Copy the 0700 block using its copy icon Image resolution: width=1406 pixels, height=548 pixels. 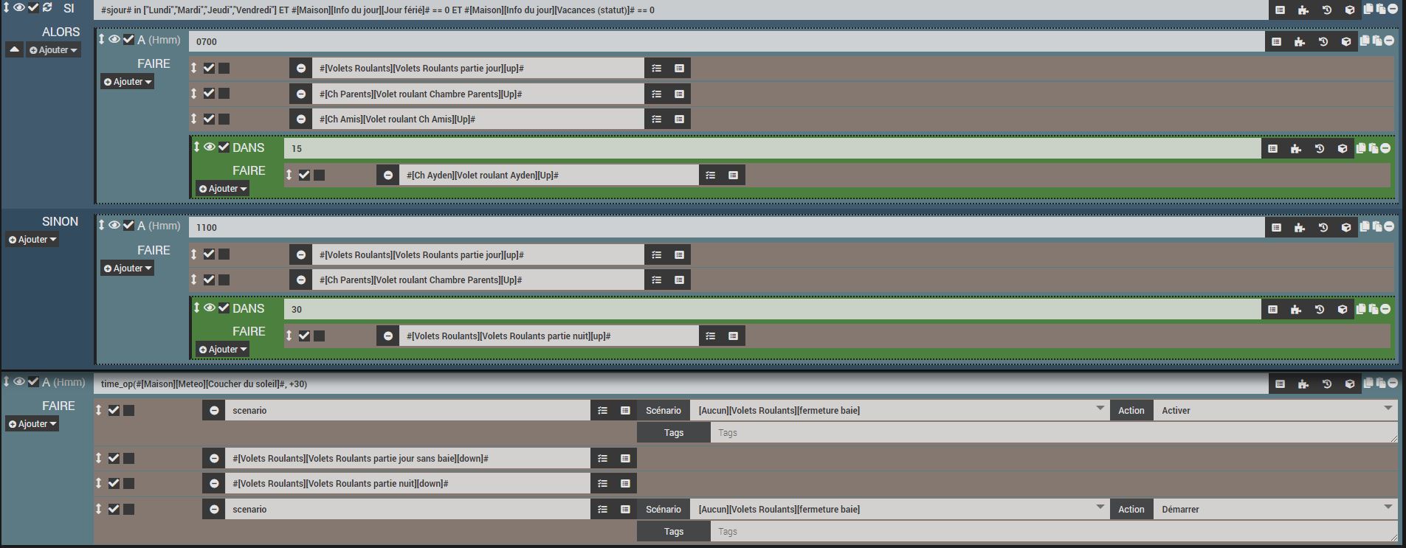[x=1365, y=41]
